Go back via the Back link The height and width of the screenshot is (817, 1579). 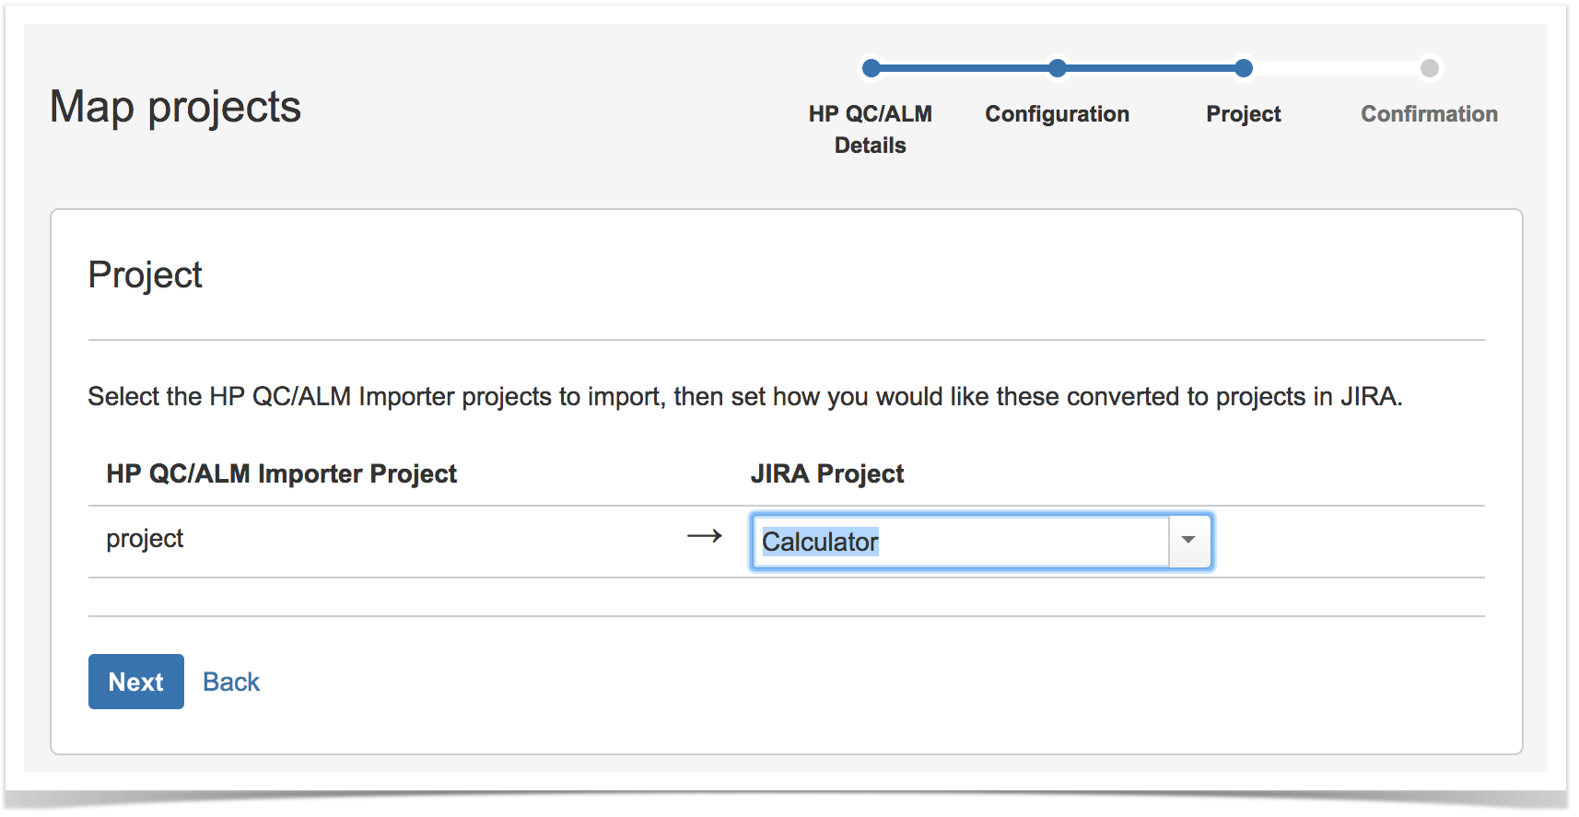pos(231,682)
